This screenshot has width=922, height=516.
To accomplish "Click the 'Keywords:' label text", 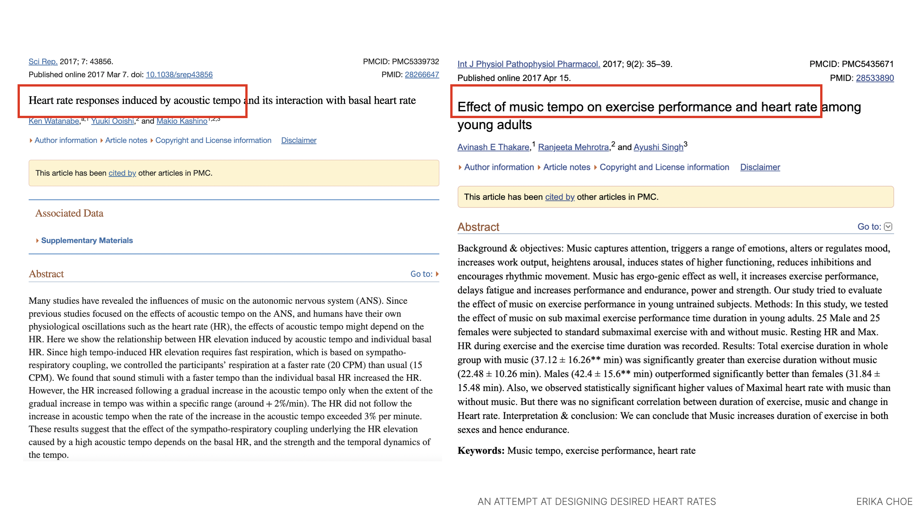I will pos(481,451).
